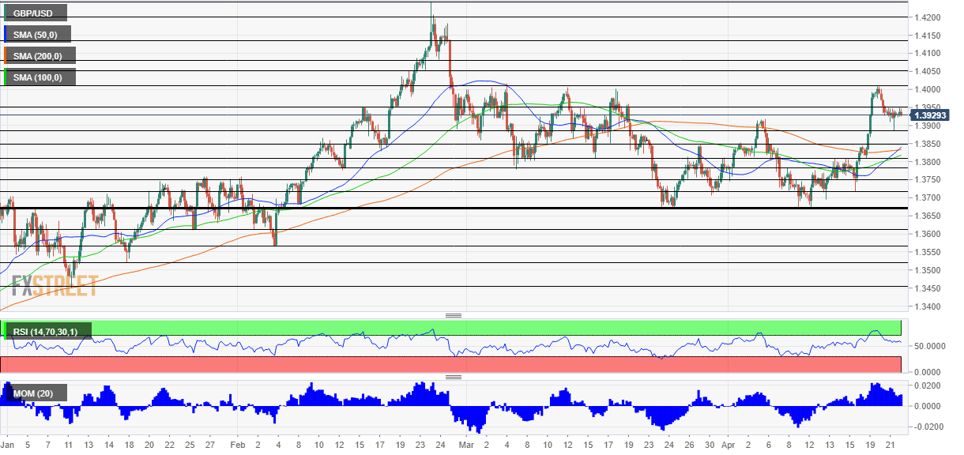Click the 1.4200 price axis label
964x455 pixels.
(x=926, y=17)
